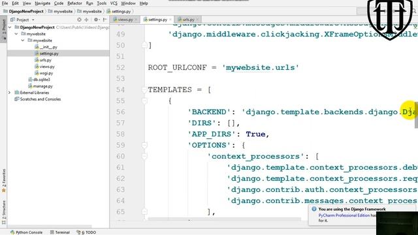
Task: Fold the TEMPLATES list at line 54
Action: [x=144, y=90]
